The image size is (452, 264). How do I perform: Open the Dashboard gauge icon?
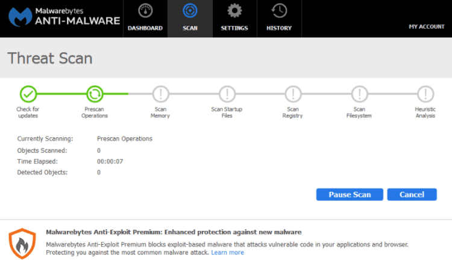pyautogui.click(x=145, y=11)
